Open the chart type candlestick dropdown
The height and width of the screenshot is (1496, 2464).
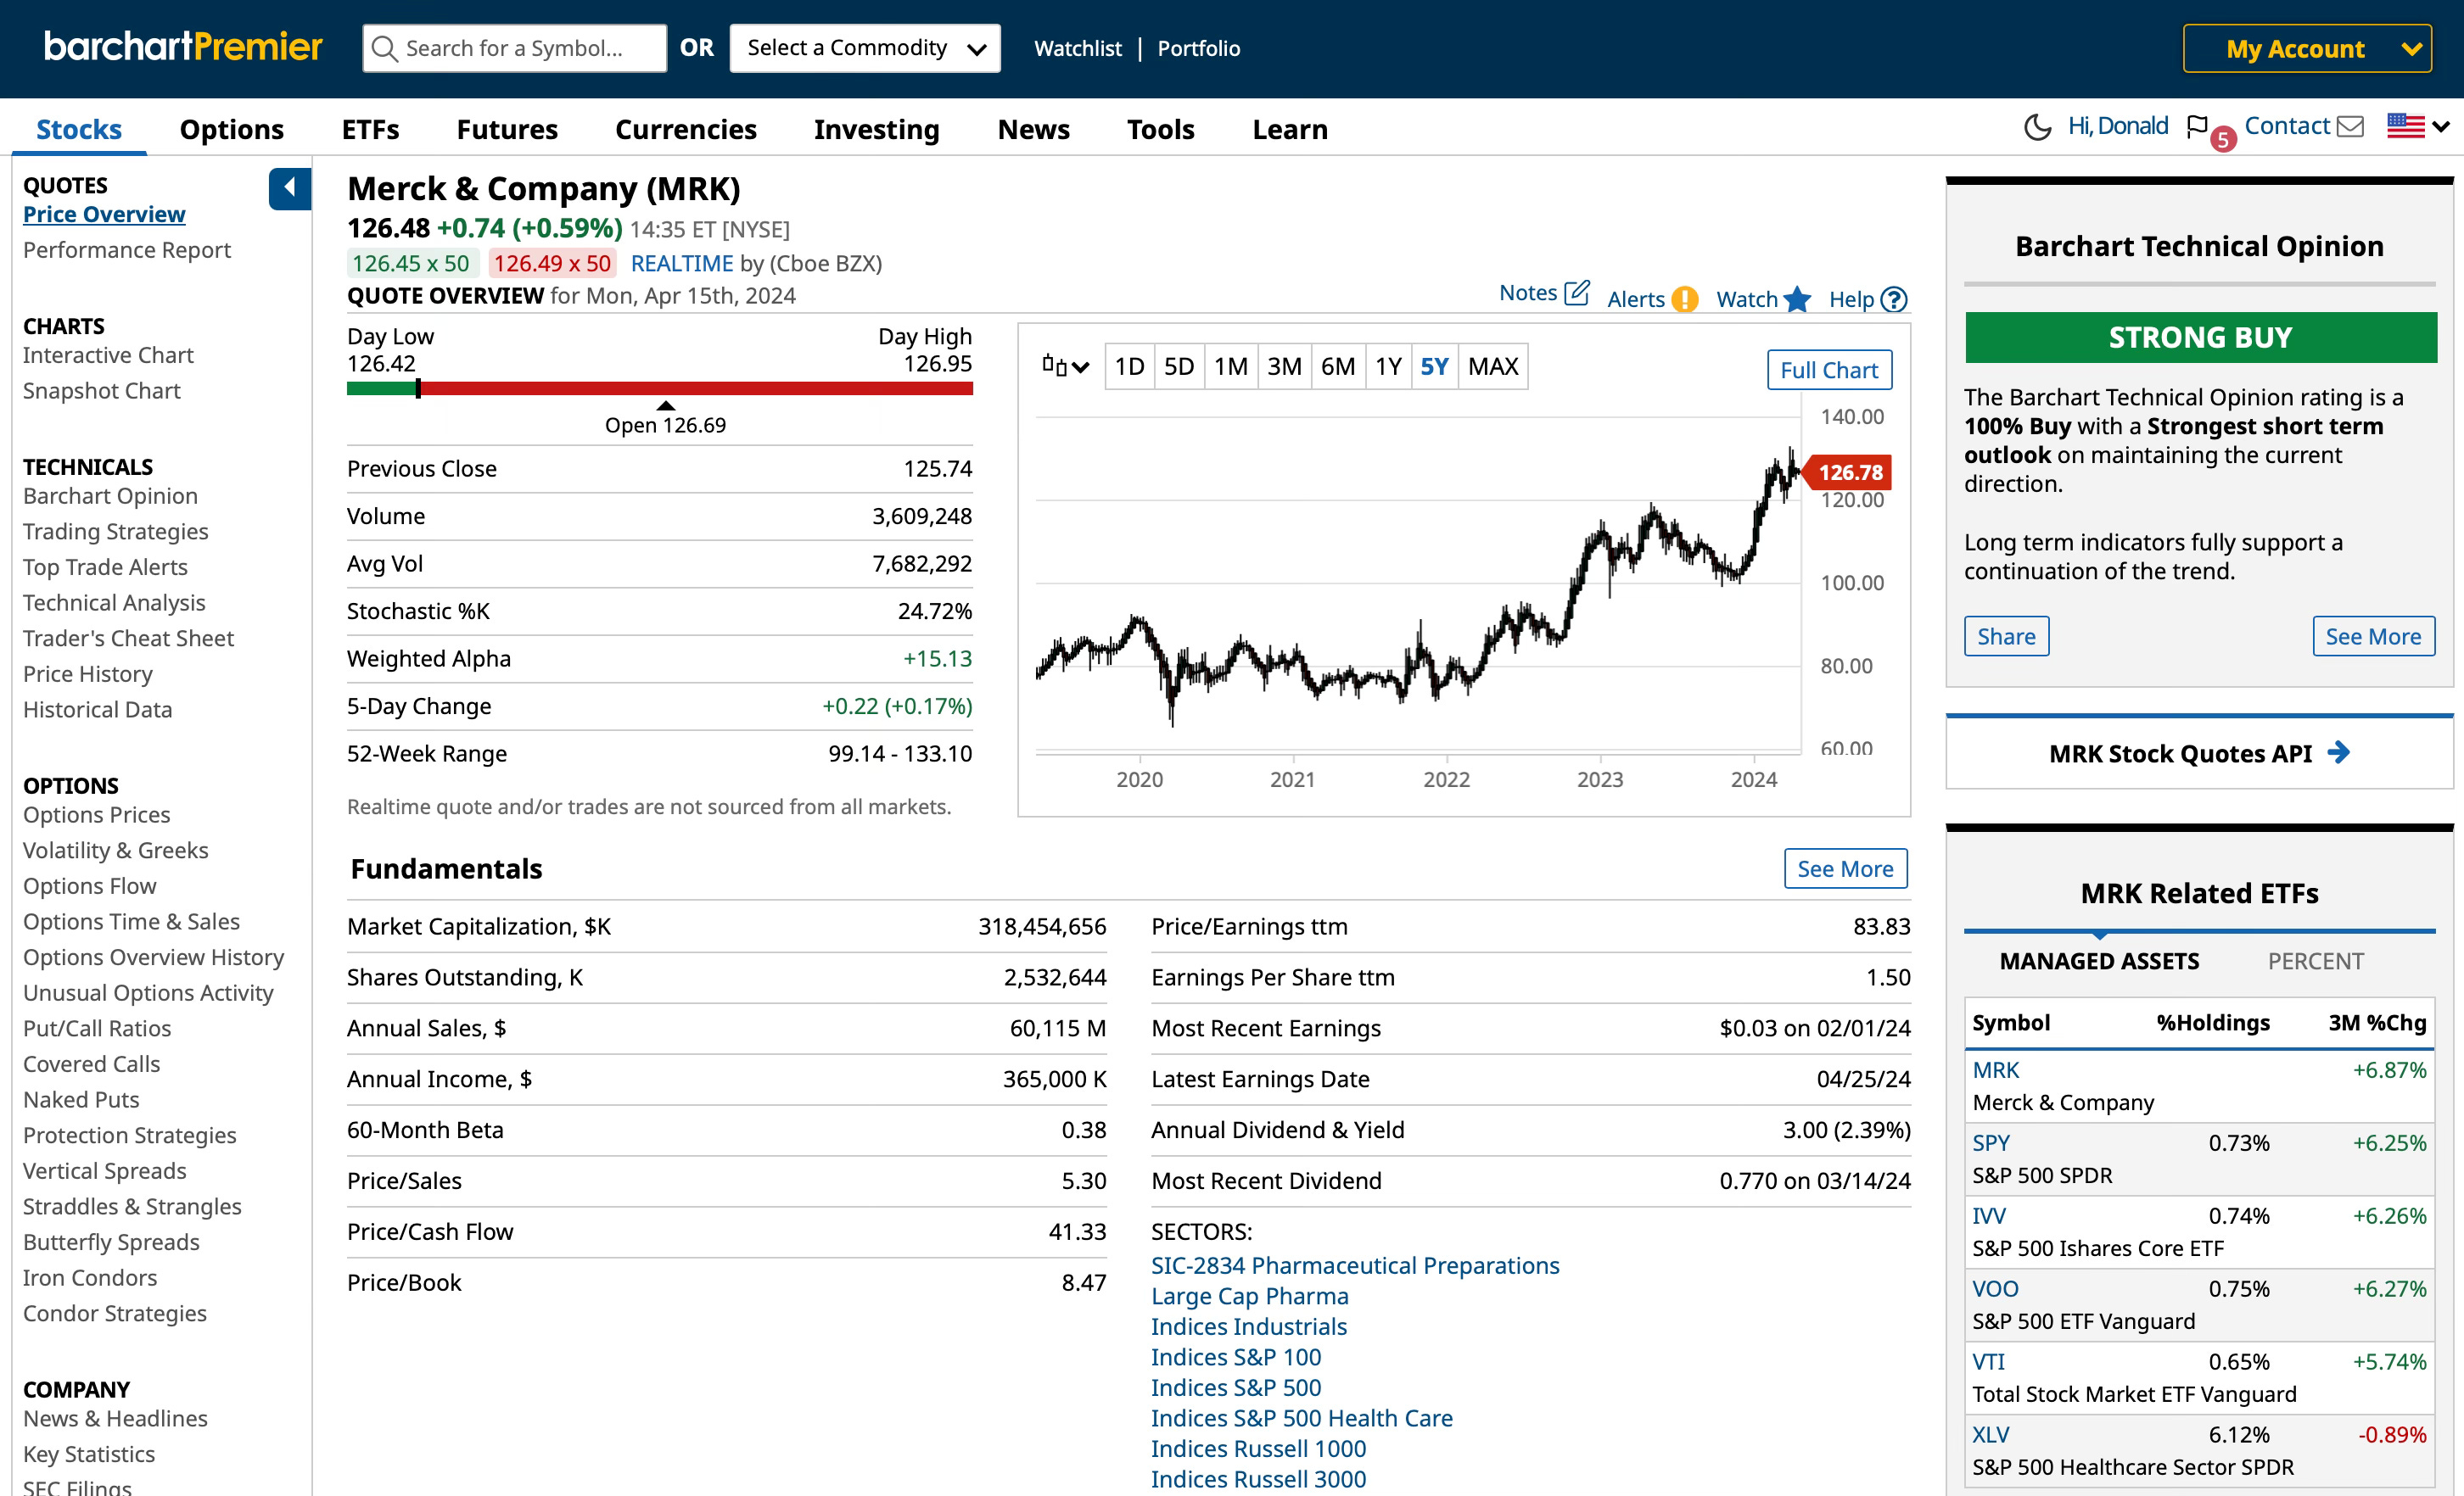tap(1065, 366)
